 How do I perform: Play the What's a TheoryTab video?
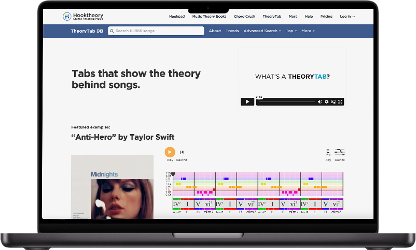(x=247, y=101)
